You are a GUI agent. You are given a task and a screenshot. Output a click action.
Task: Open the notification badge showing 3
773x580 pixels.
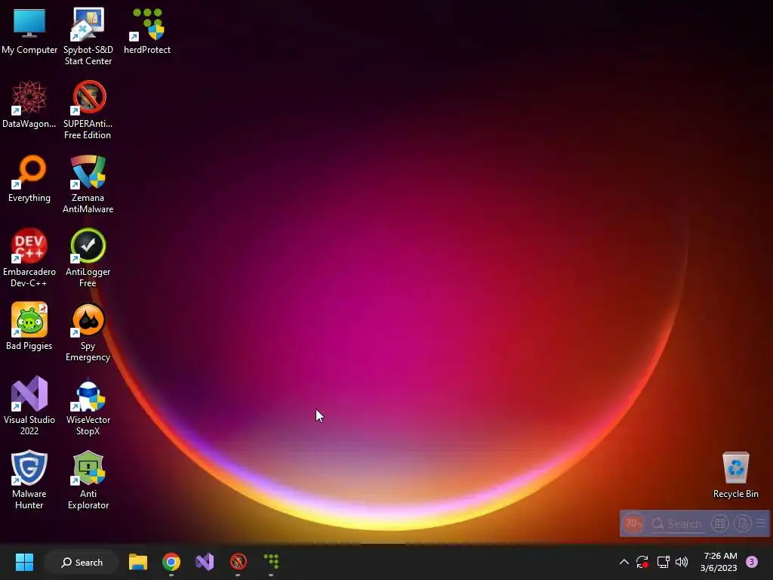752,562
